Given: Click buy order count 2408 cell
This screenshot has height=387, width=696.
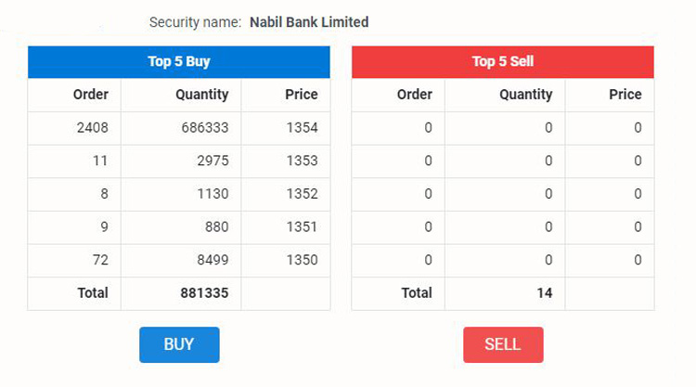Looking at the screenshot, I should click(92, 128).
